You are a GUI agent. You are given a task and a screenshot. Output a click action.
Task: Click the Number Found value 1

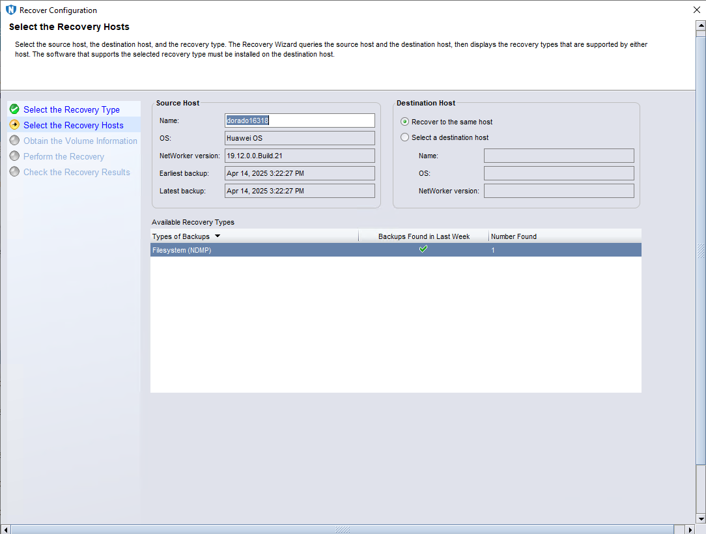[493, 250]
